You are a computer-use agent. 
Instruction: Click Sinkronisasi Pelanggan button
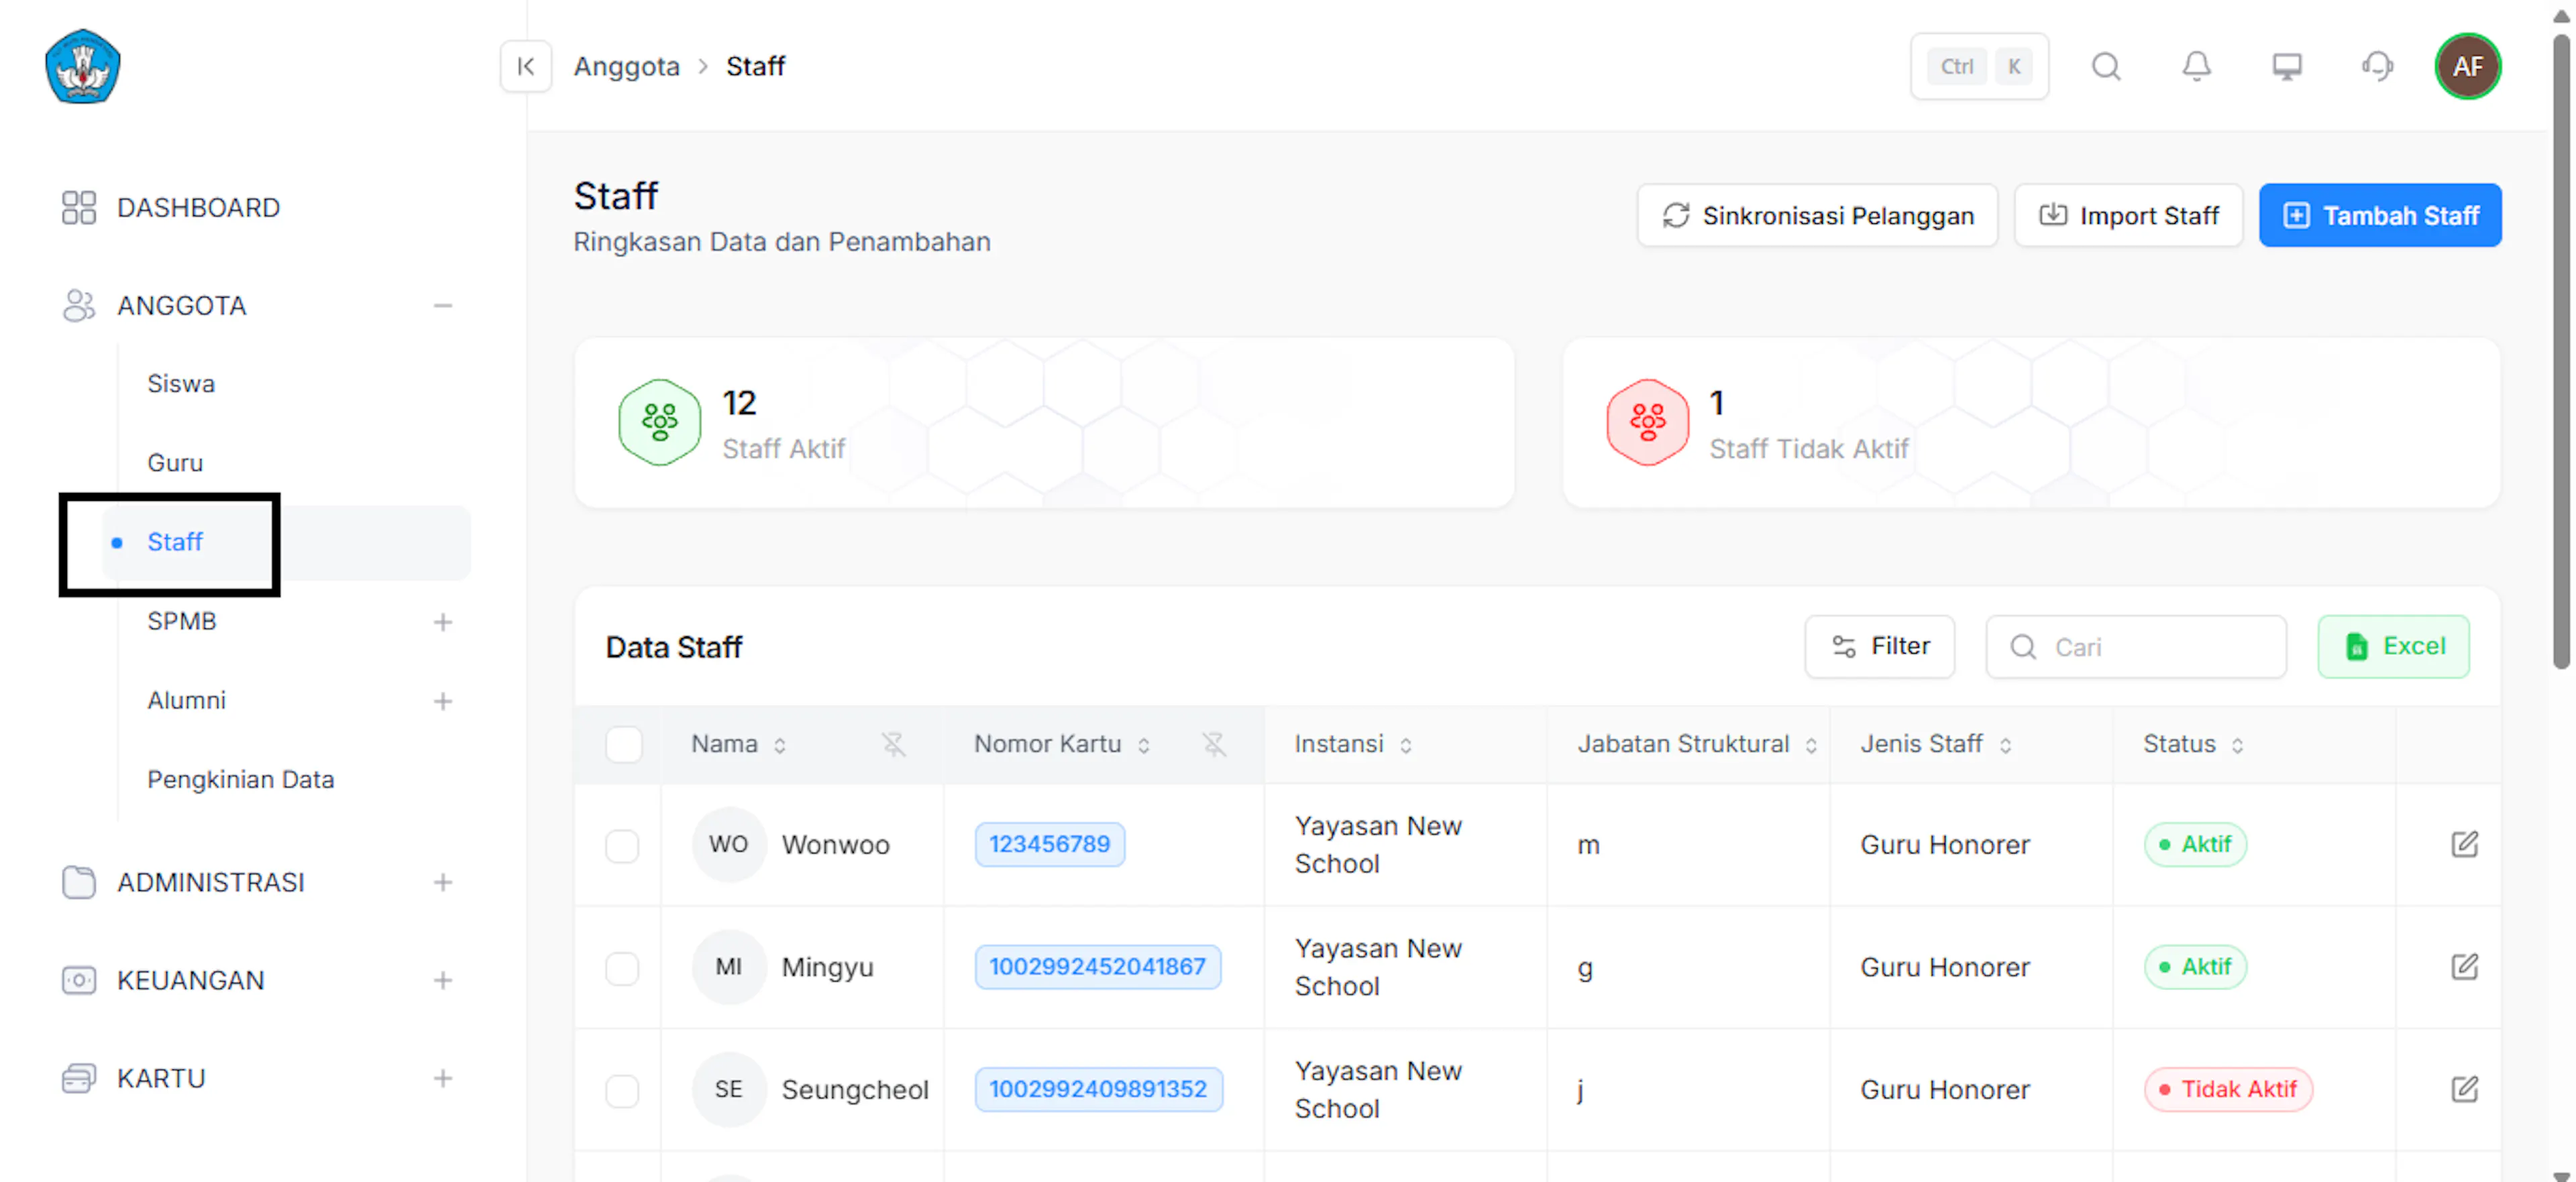(1817, 215)
